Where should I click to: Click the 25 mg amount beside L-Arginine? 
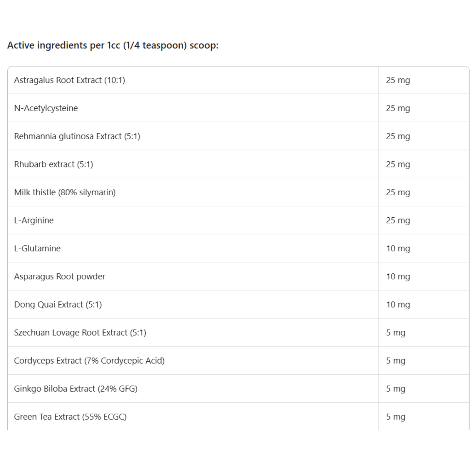pos(398,220)
